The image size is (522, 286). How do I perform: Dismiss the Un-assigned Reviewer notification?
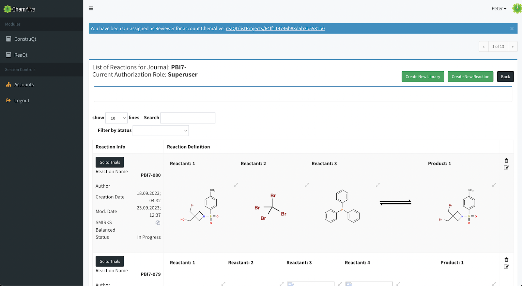[512, 29]
